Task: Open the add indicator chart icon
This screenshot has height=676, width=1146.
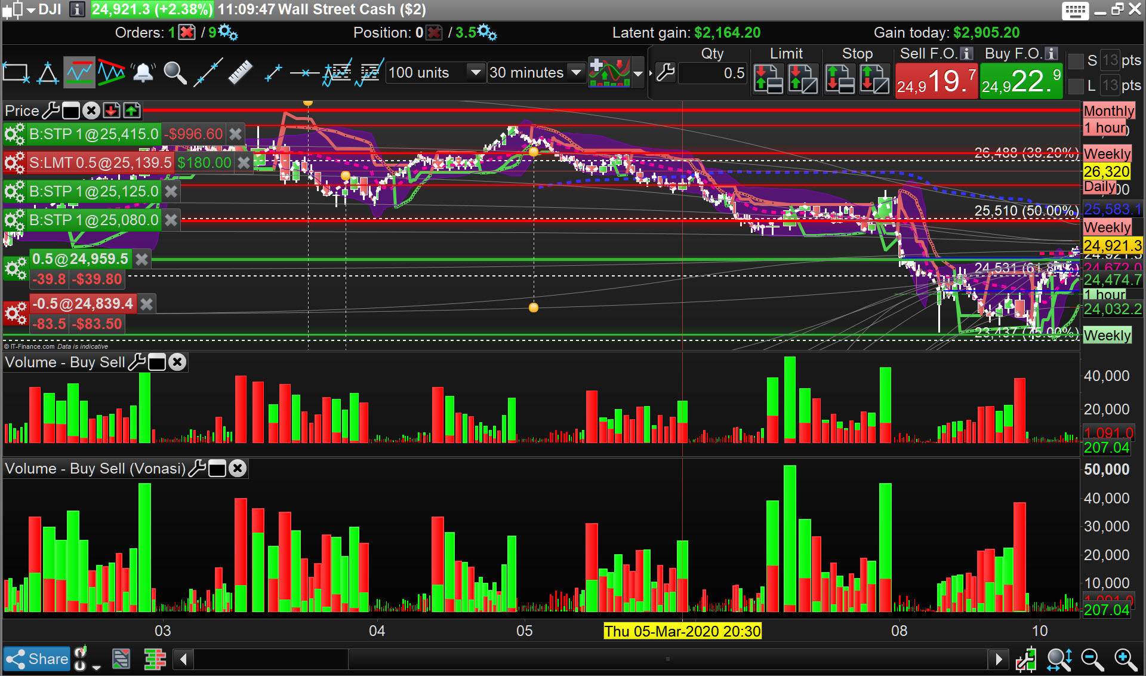Action: pyautogui.click(x=609, y=73)
